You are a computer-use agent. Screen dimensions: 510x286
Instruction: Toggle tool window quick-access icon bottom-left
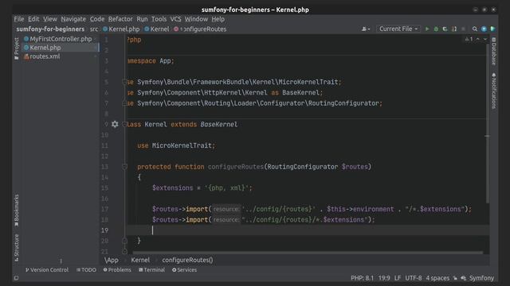coord(16,278)
